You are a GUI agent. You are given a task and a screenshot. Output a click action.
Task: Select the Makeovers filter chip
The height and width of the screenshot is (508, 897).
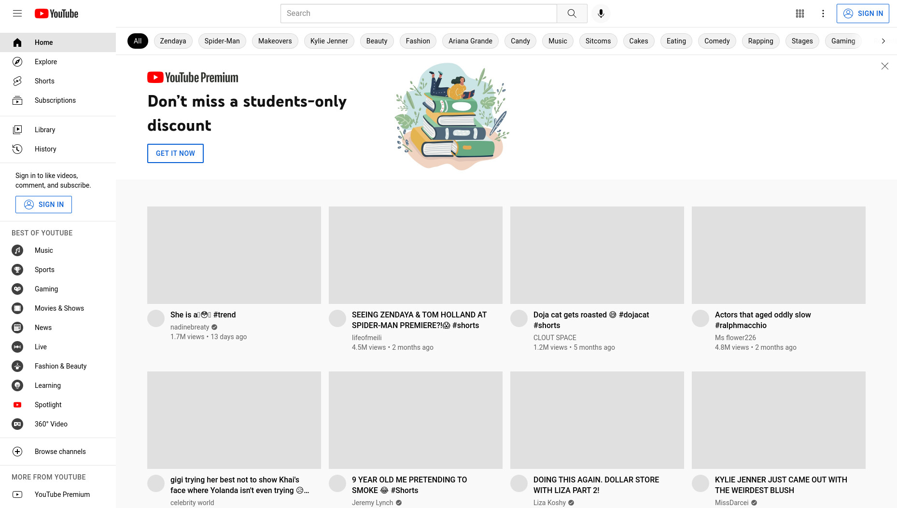pos(275,41)
